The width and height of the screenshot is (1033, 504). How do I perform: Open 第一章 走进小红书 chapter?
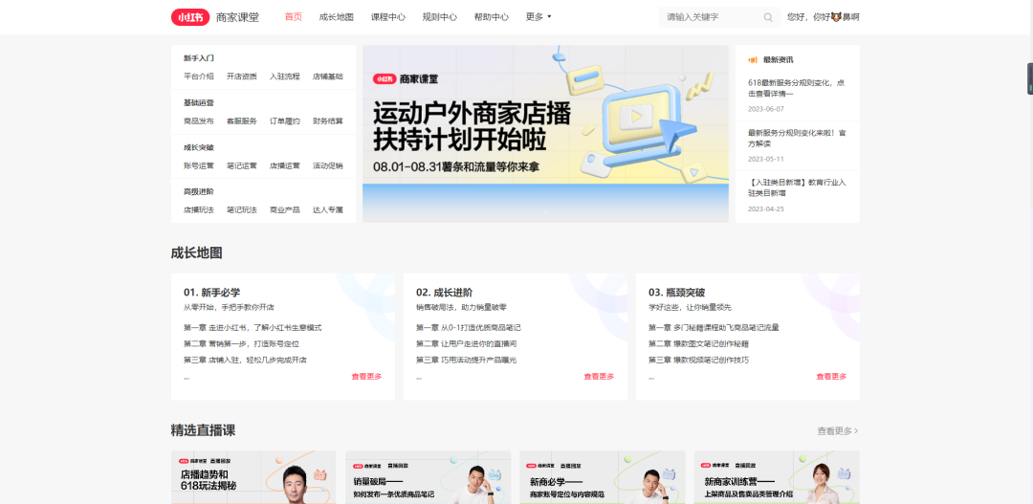[x=253, y=327]
